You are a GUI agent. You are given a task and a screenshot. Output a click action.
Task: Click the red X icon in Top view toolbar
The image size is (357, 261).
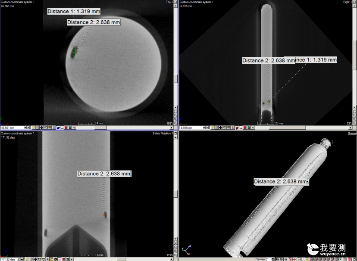[66, 128]
